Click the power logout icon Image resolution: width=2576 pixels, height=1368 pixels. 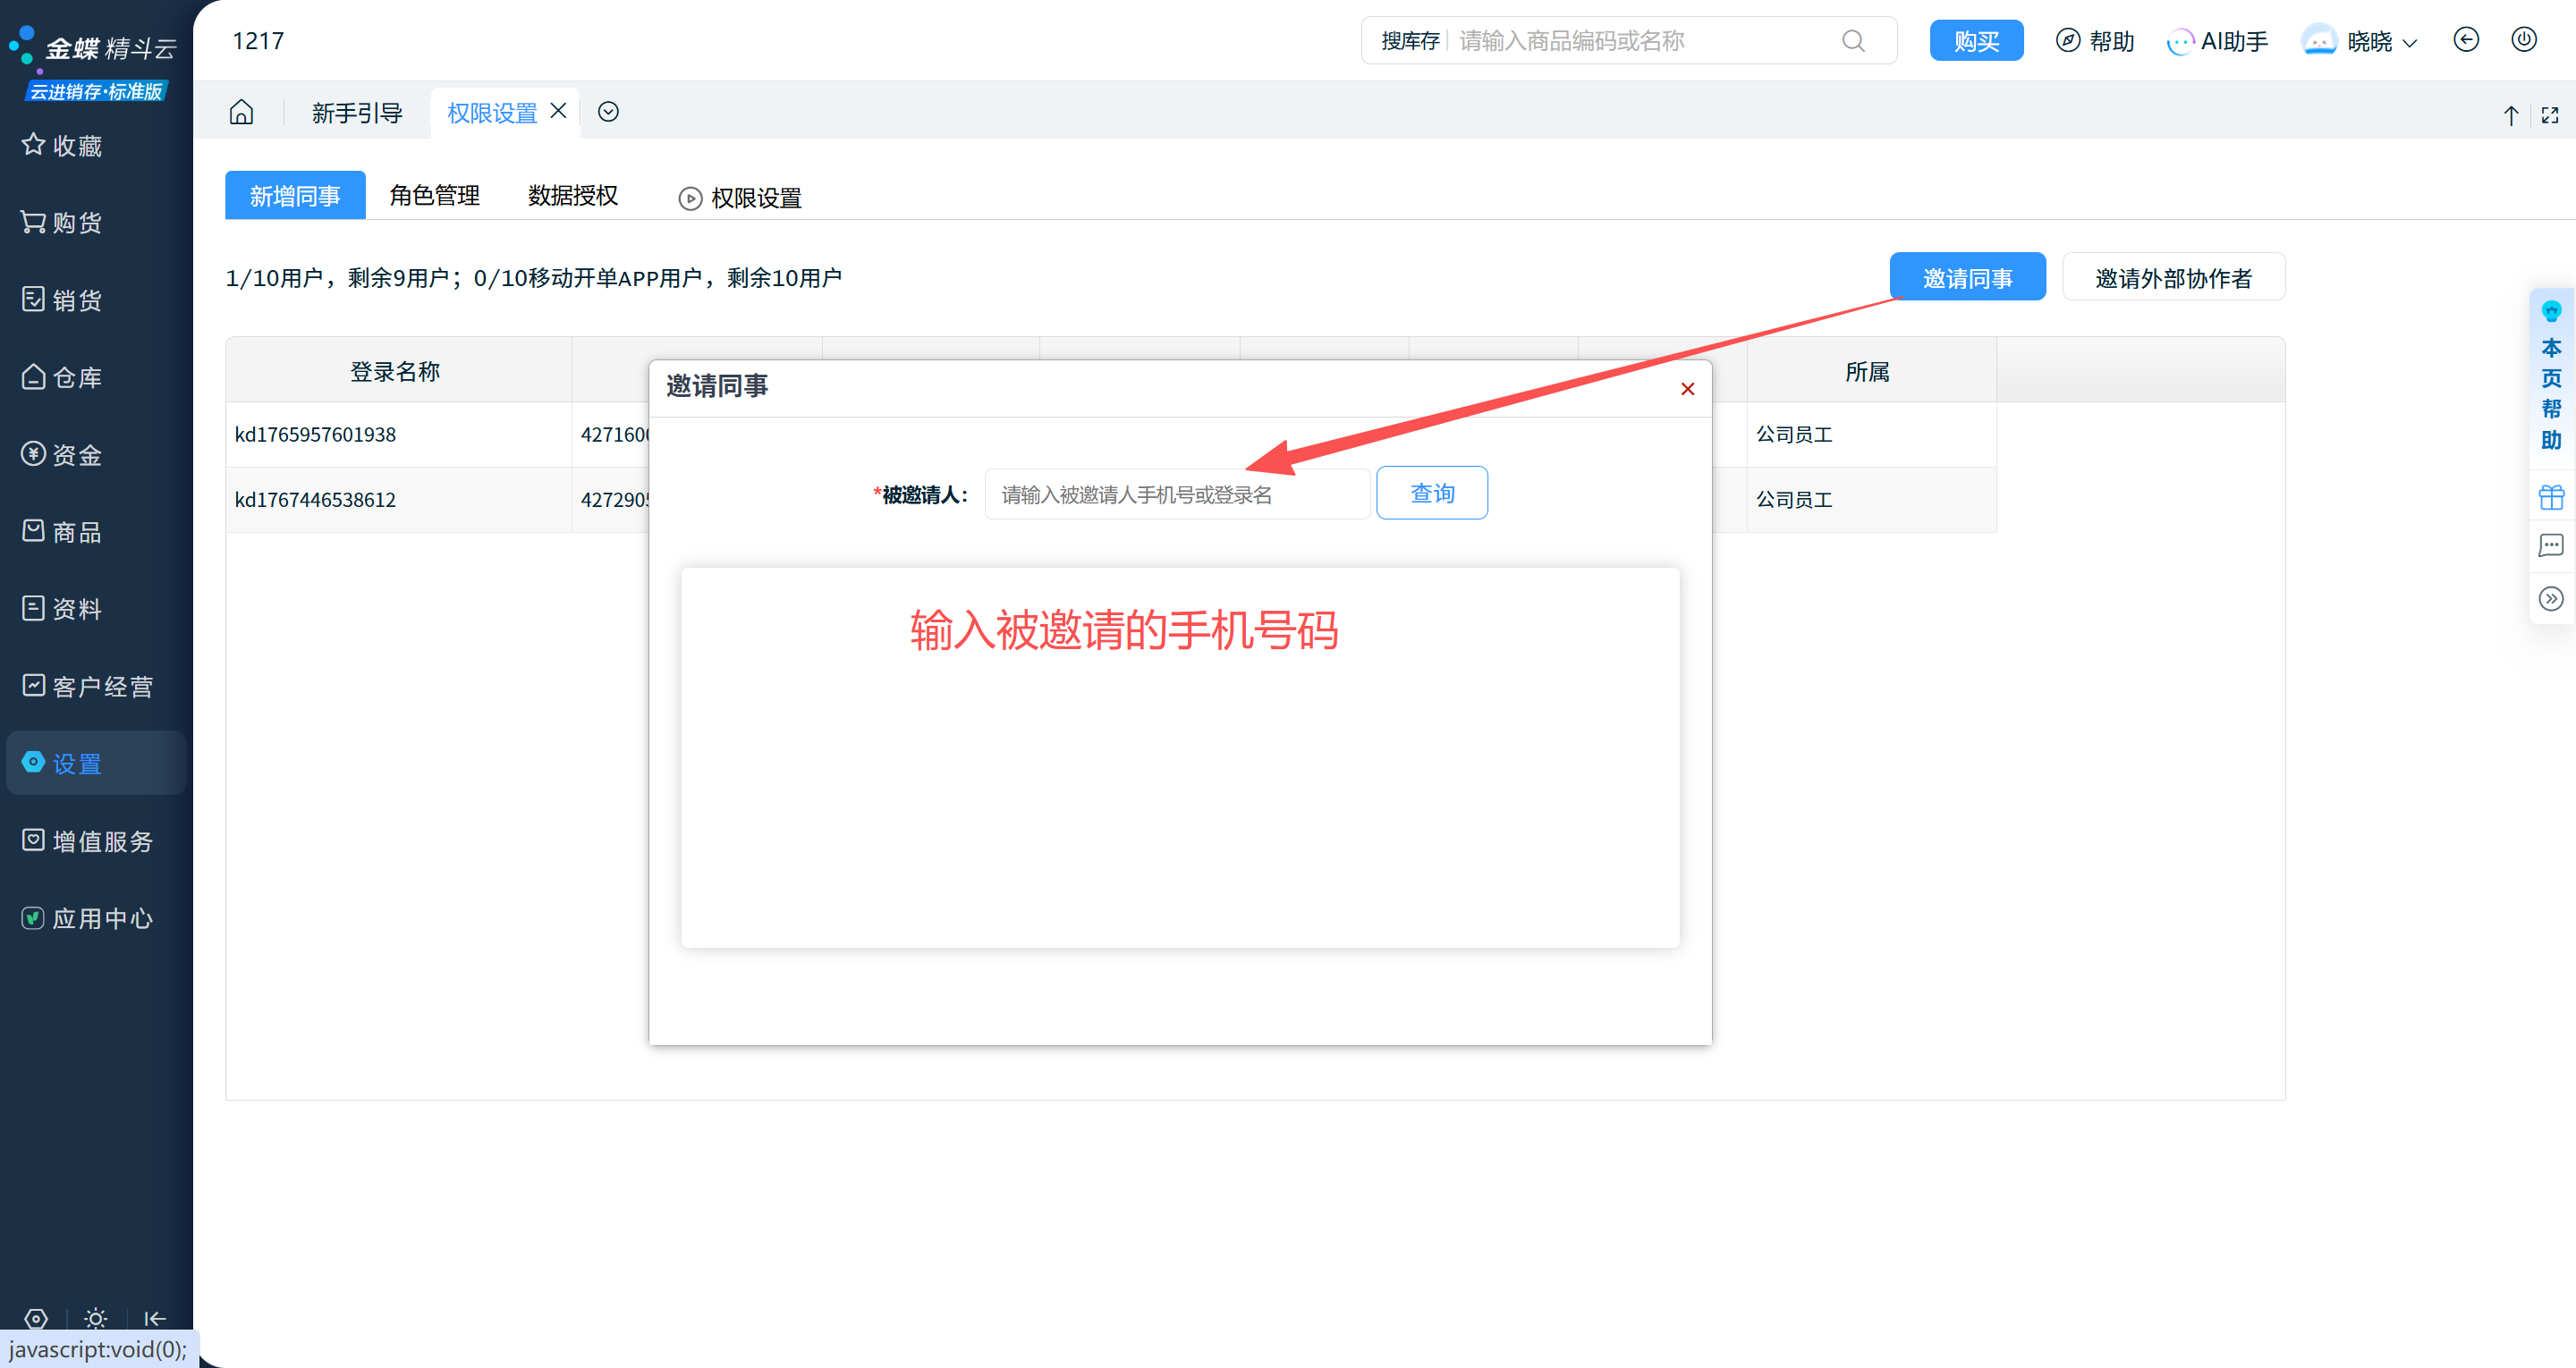[2524, 40]
